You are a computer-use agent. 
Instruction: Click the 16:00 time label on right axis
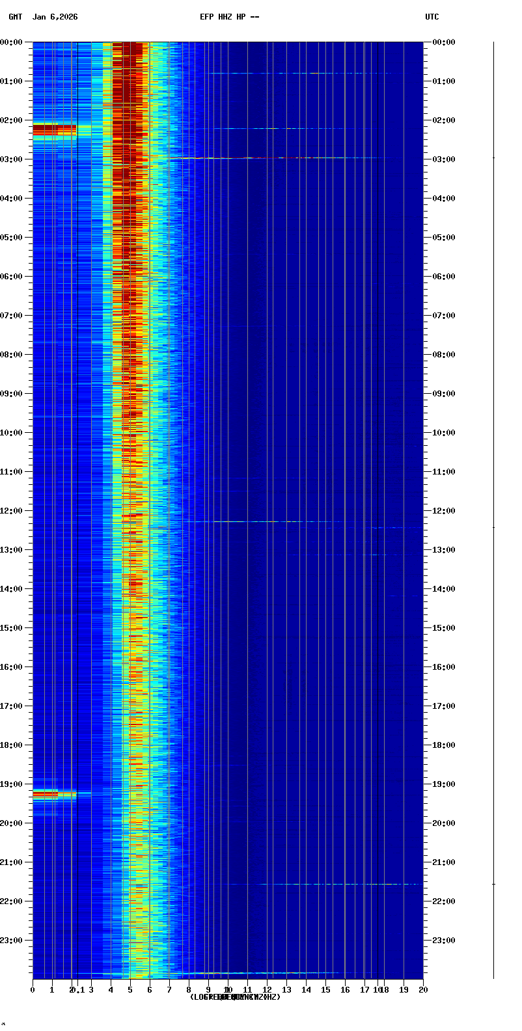(444, 667)
